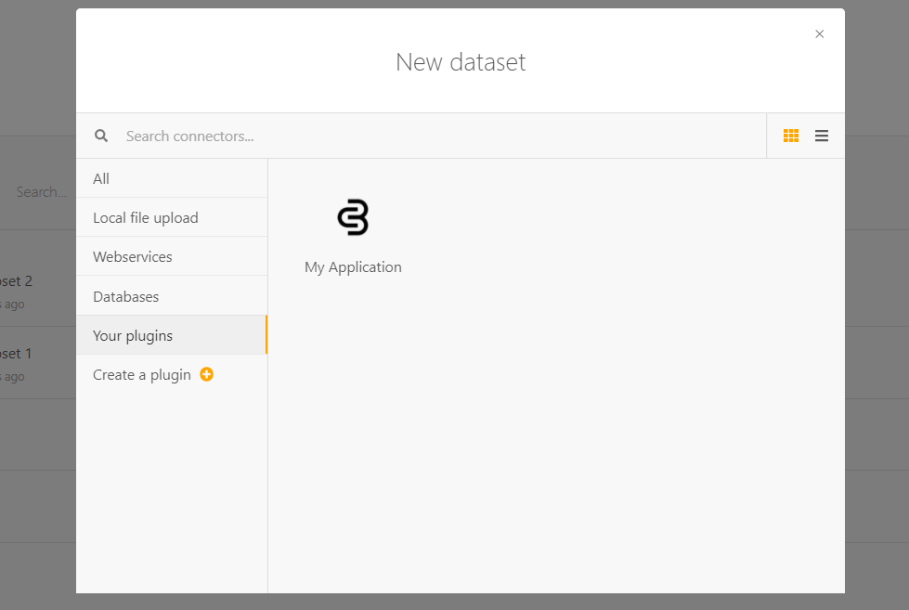Viewport: 909px width, 610px height.
Task: Click the magnifier icon in search bar
Action: (x=101, y=136)
